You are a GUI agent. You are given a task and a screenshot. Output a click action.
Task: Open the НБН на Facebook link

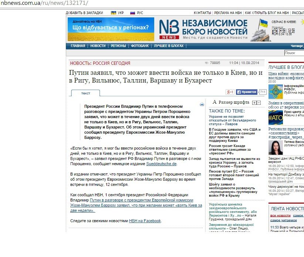pyautogui.click(x=145, y=221)
